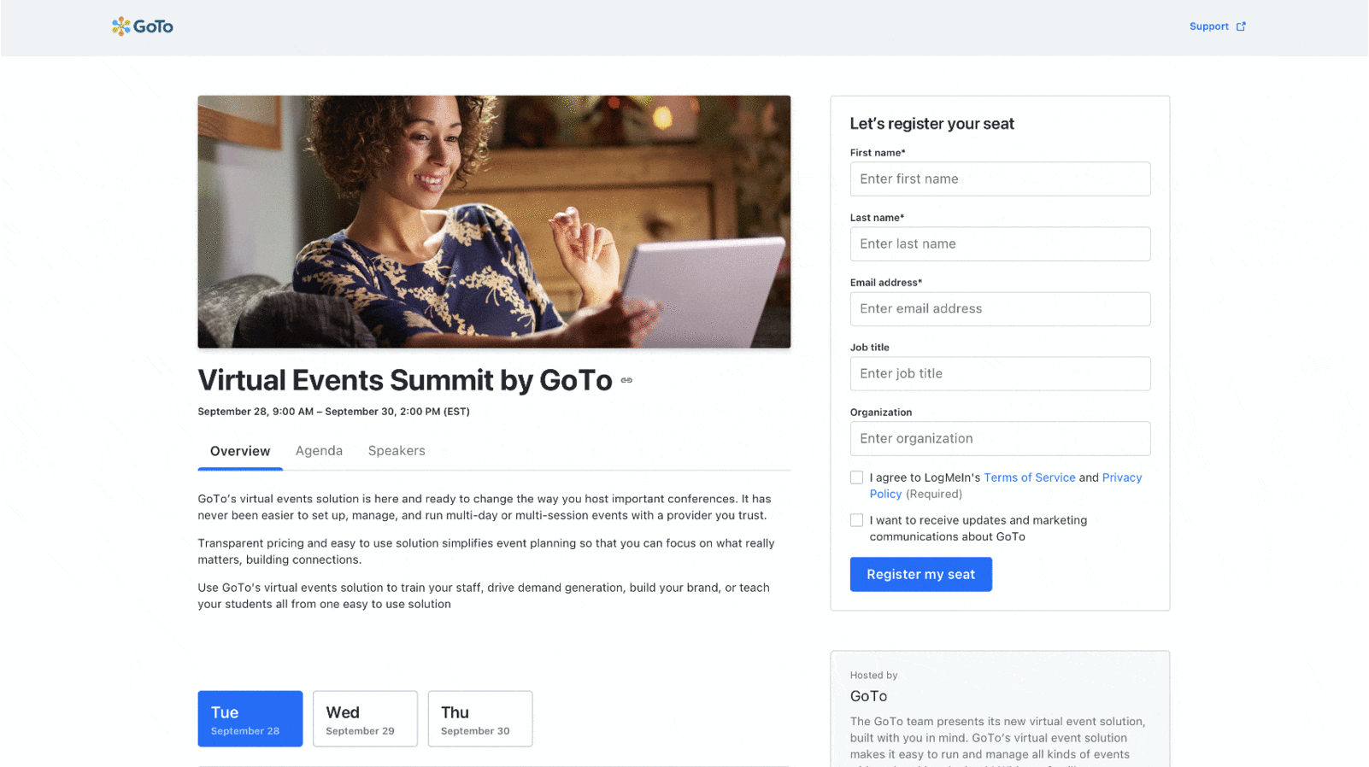1369x767 pixels.
Task: Copy event link icon next to title
Action: pos(626,380)
